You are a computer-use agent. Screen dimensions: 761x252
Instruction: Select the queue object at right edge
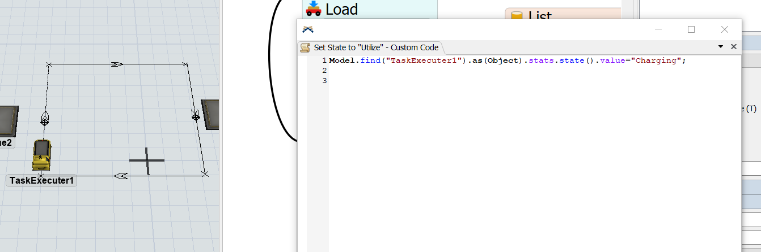pyautogui.click(x=210, y=114)
